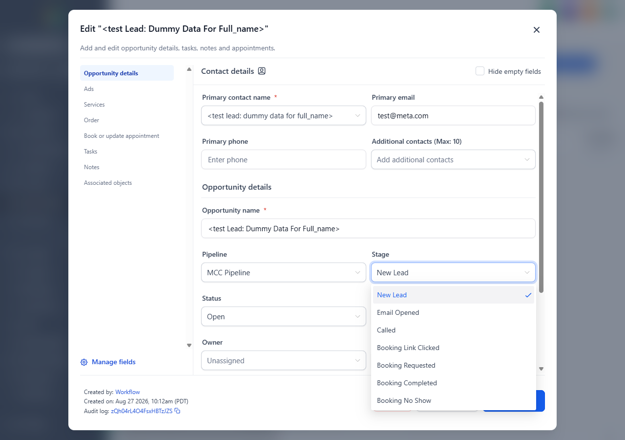Screen dimensions: 625x440
Task: Click the Manage fields link
Action: click(x=114, y=362)
